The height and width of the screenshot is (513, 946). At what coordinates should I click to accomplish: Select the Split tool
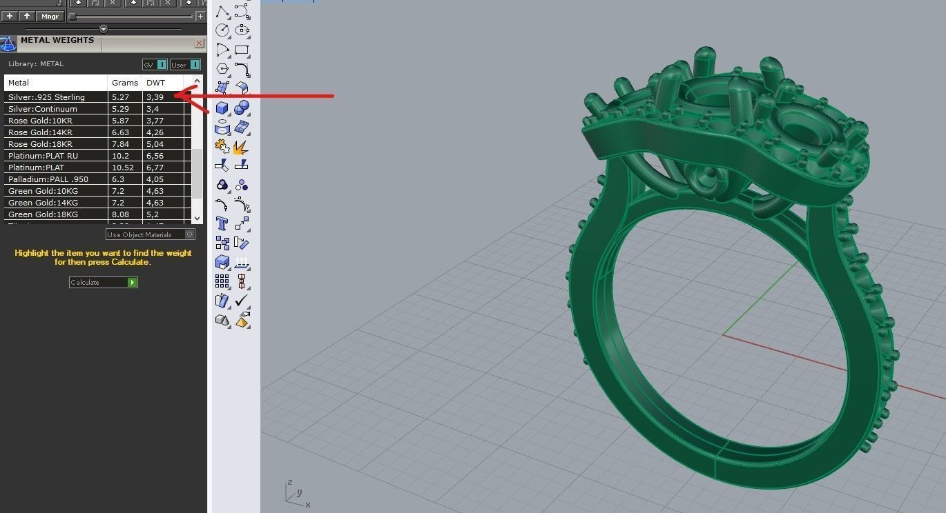242,166
